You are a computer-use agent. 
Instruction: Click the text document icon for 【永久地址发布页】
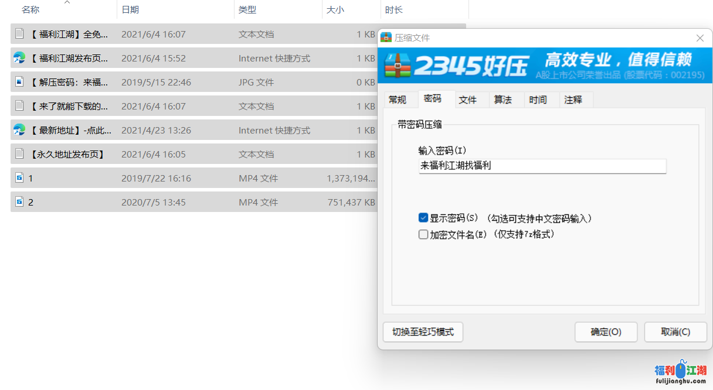click(19, 154)
